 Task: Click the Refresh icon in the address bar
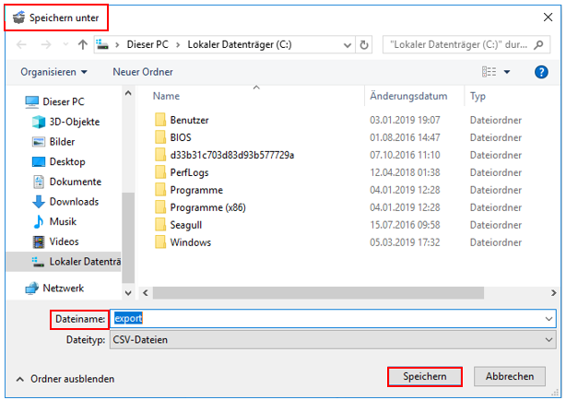[x=365, y=44]
